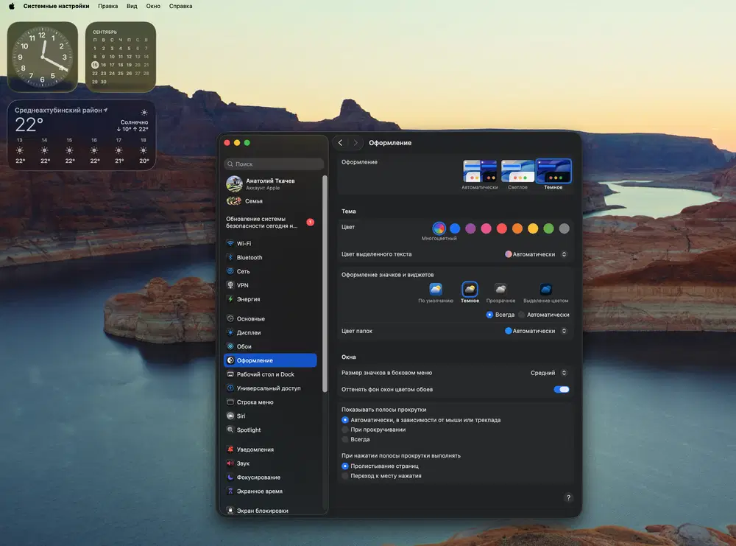Go forward with the right chevron

pyautogui.click(x=355, y=143)
